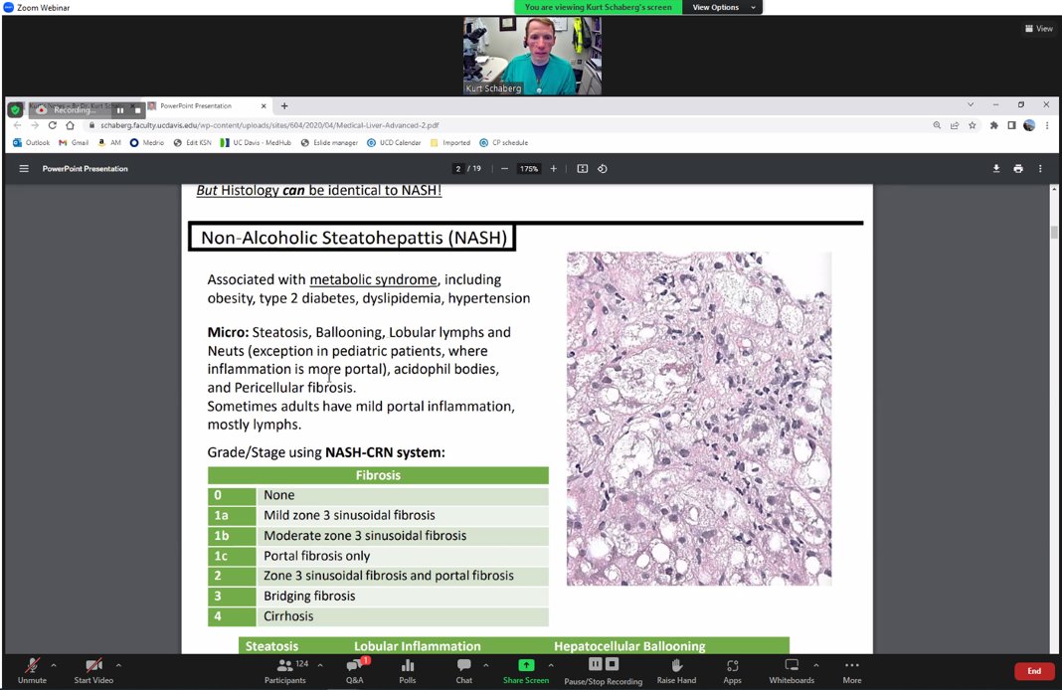
Task: Go to the browser home page
Action: [70, 125]
